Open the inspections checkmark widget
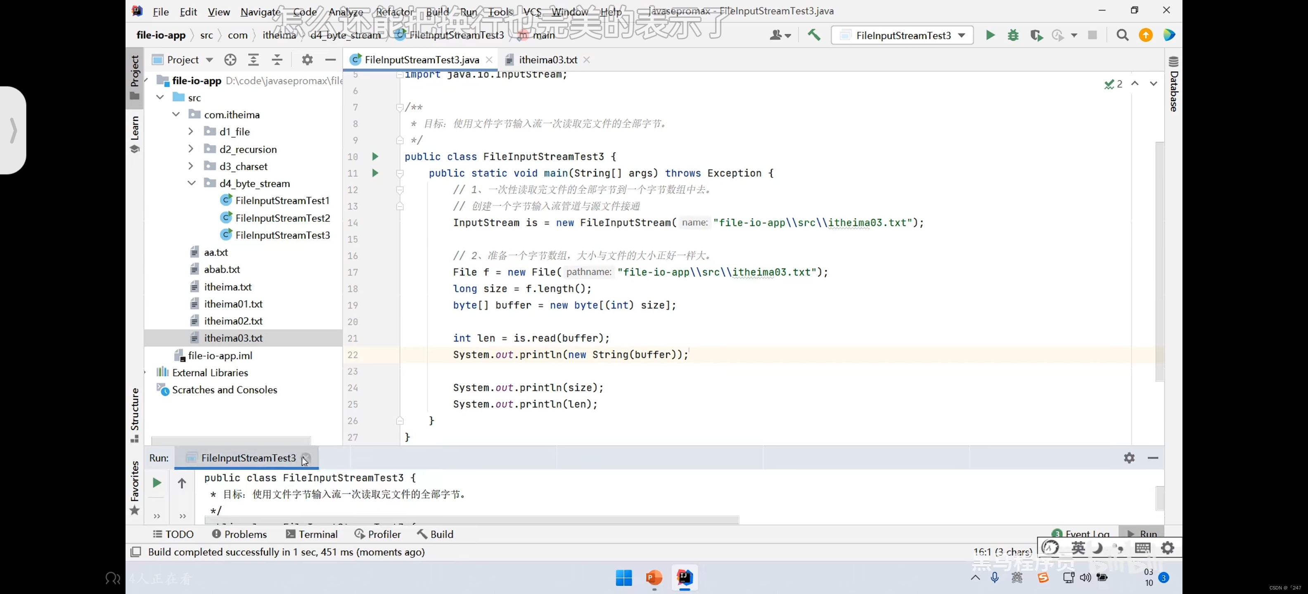This screenshot has width=1308, height=594. 1113,84
